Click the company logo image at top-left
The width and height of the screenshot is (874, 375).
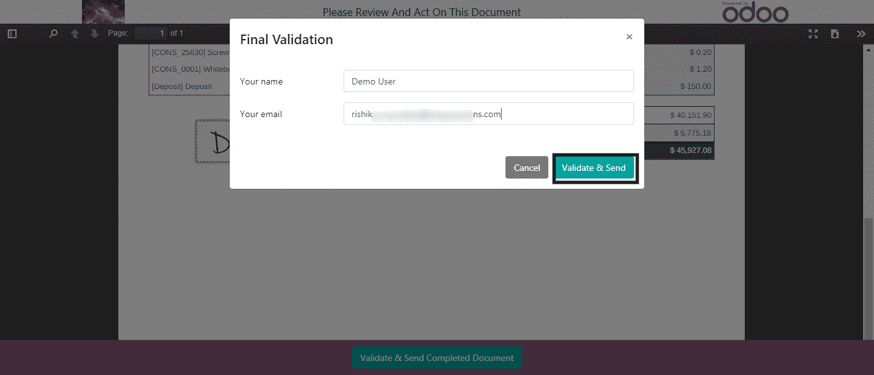click(103, 12)
